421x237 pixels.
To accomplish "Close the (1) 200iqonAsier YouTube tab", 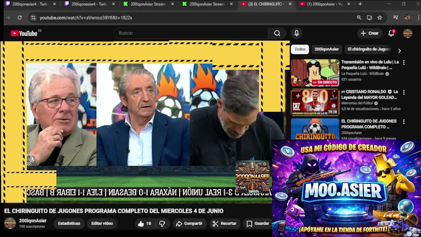I will tap(349, 4).
